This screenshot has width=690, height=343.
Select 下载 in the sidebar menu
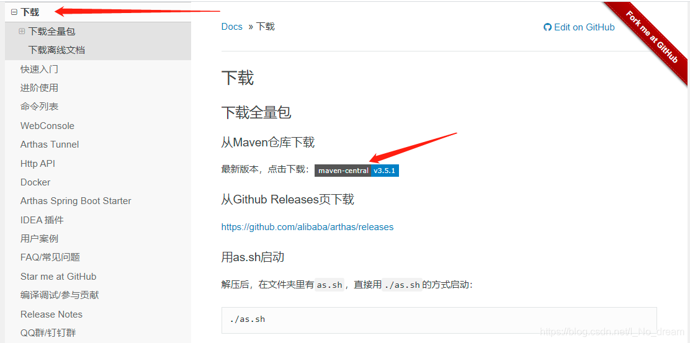coord(30,13)
